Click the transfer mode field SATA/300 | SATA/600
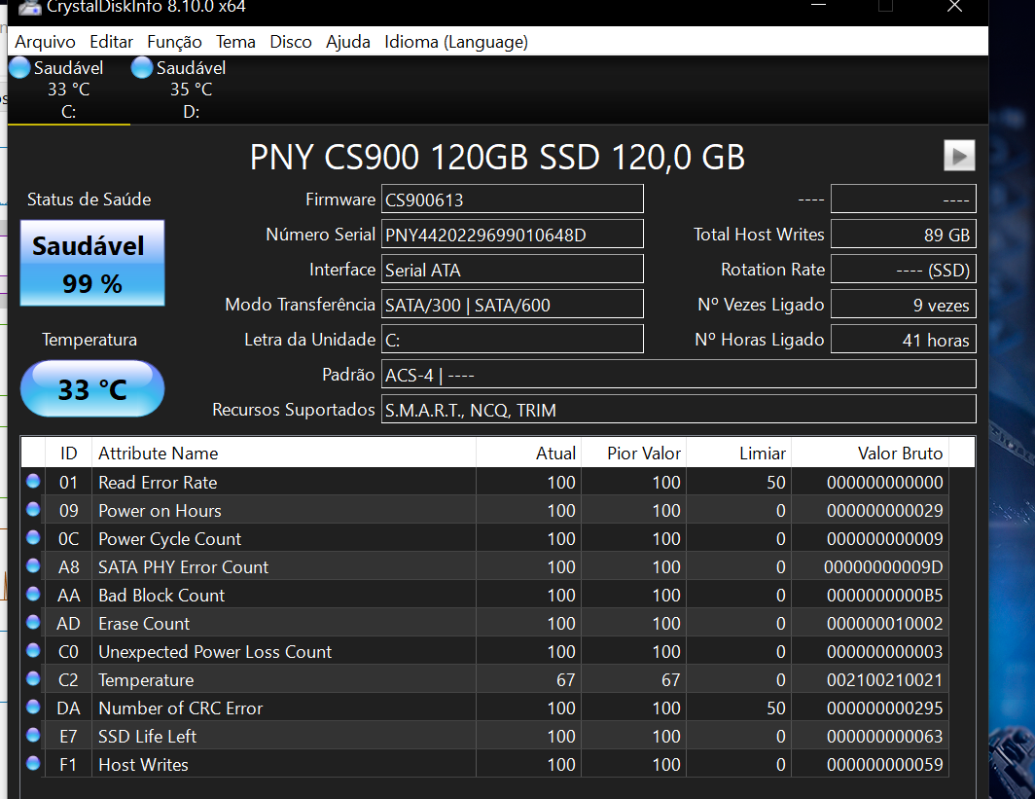Viewport: 1035px width, 799px height. pyautogui.click(x=513, y=305)
